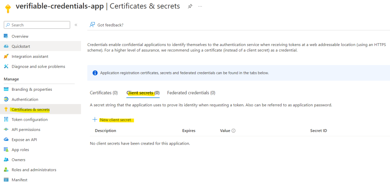Click the blue info icon in the banner
The height and width of the screenshot is (183, 390).
[x=95, y=73]
